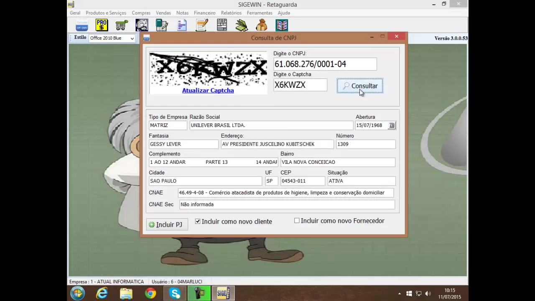Open the Notas menu
This screenshot has width=535, height=301.
click(182, 13)
